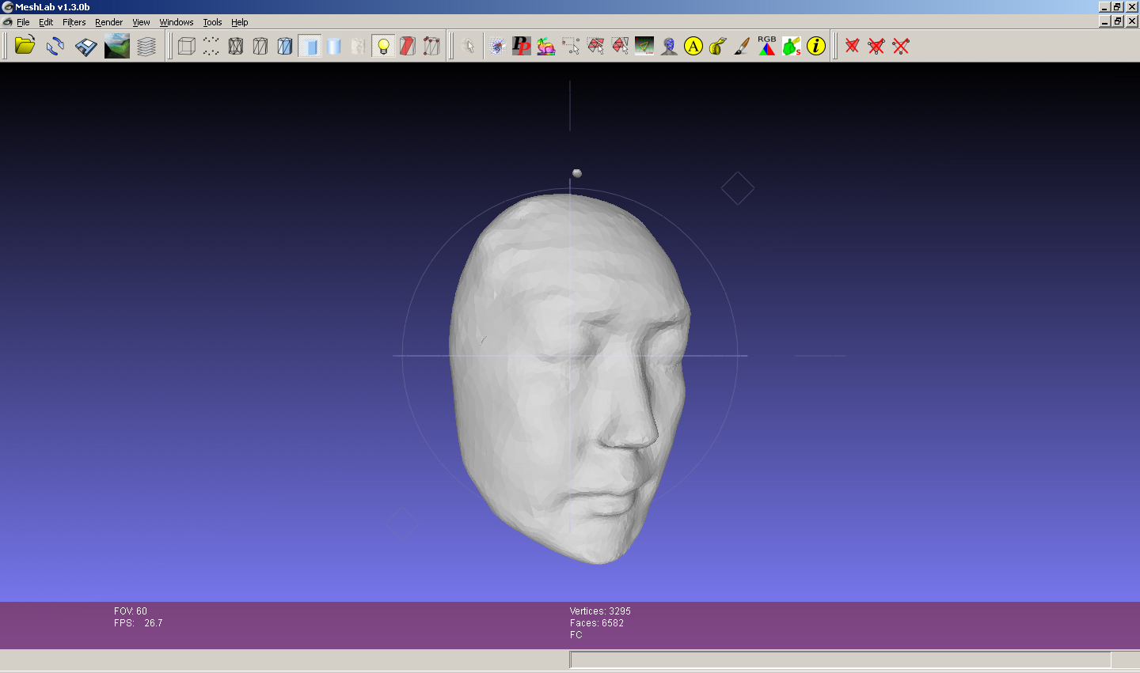Activate the paintbrush painting tool
Screen dimensions: 1140x673
[x=742, y=46]
